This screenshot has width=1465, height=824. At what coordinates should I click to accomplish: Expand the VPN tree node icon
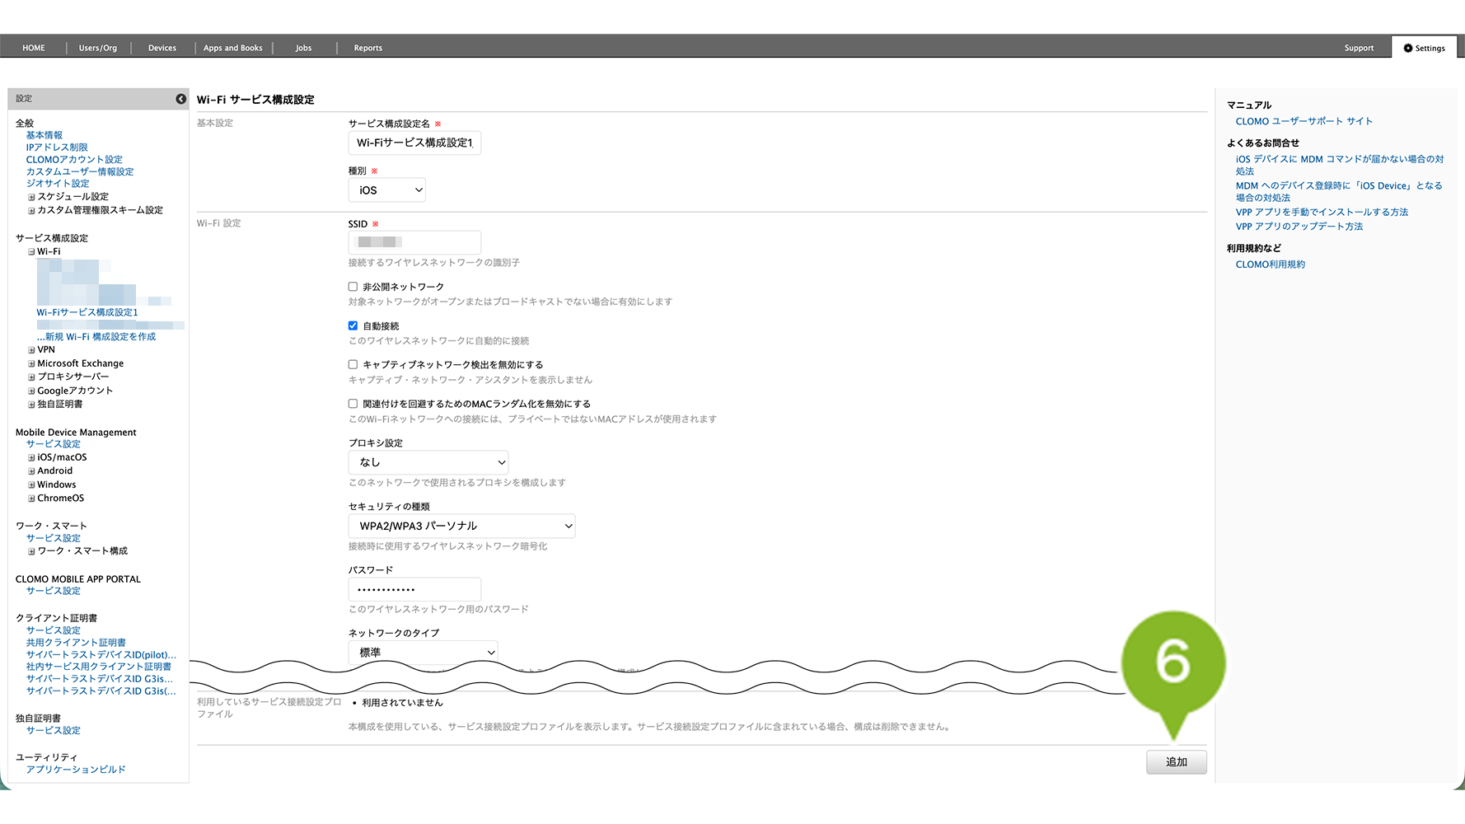31,350
